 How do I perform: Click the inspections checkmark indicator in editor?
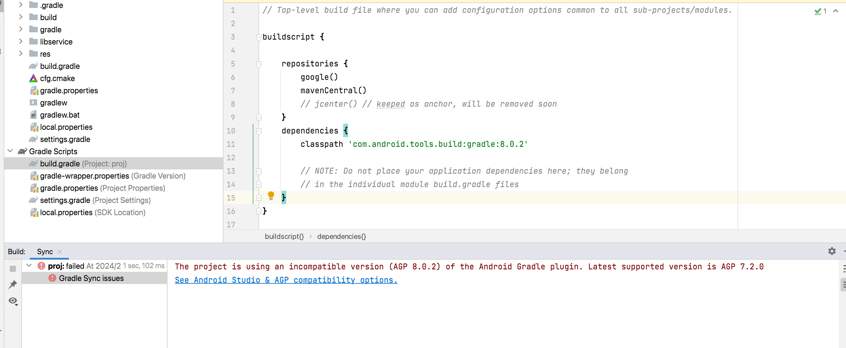click(x=817, y=12)
